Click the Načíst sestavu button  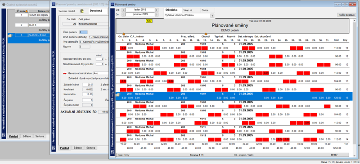tap(346, 15)
